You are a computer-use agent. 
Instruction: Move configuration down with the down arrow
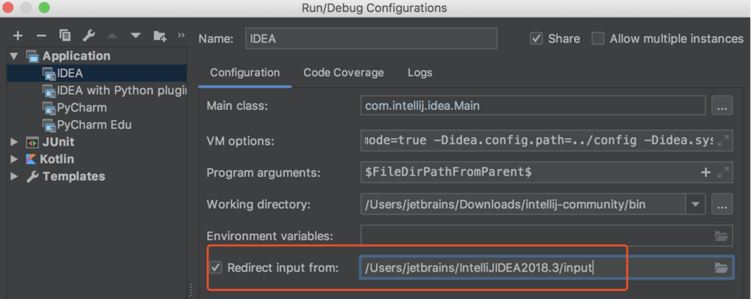[x=136, y=36]
